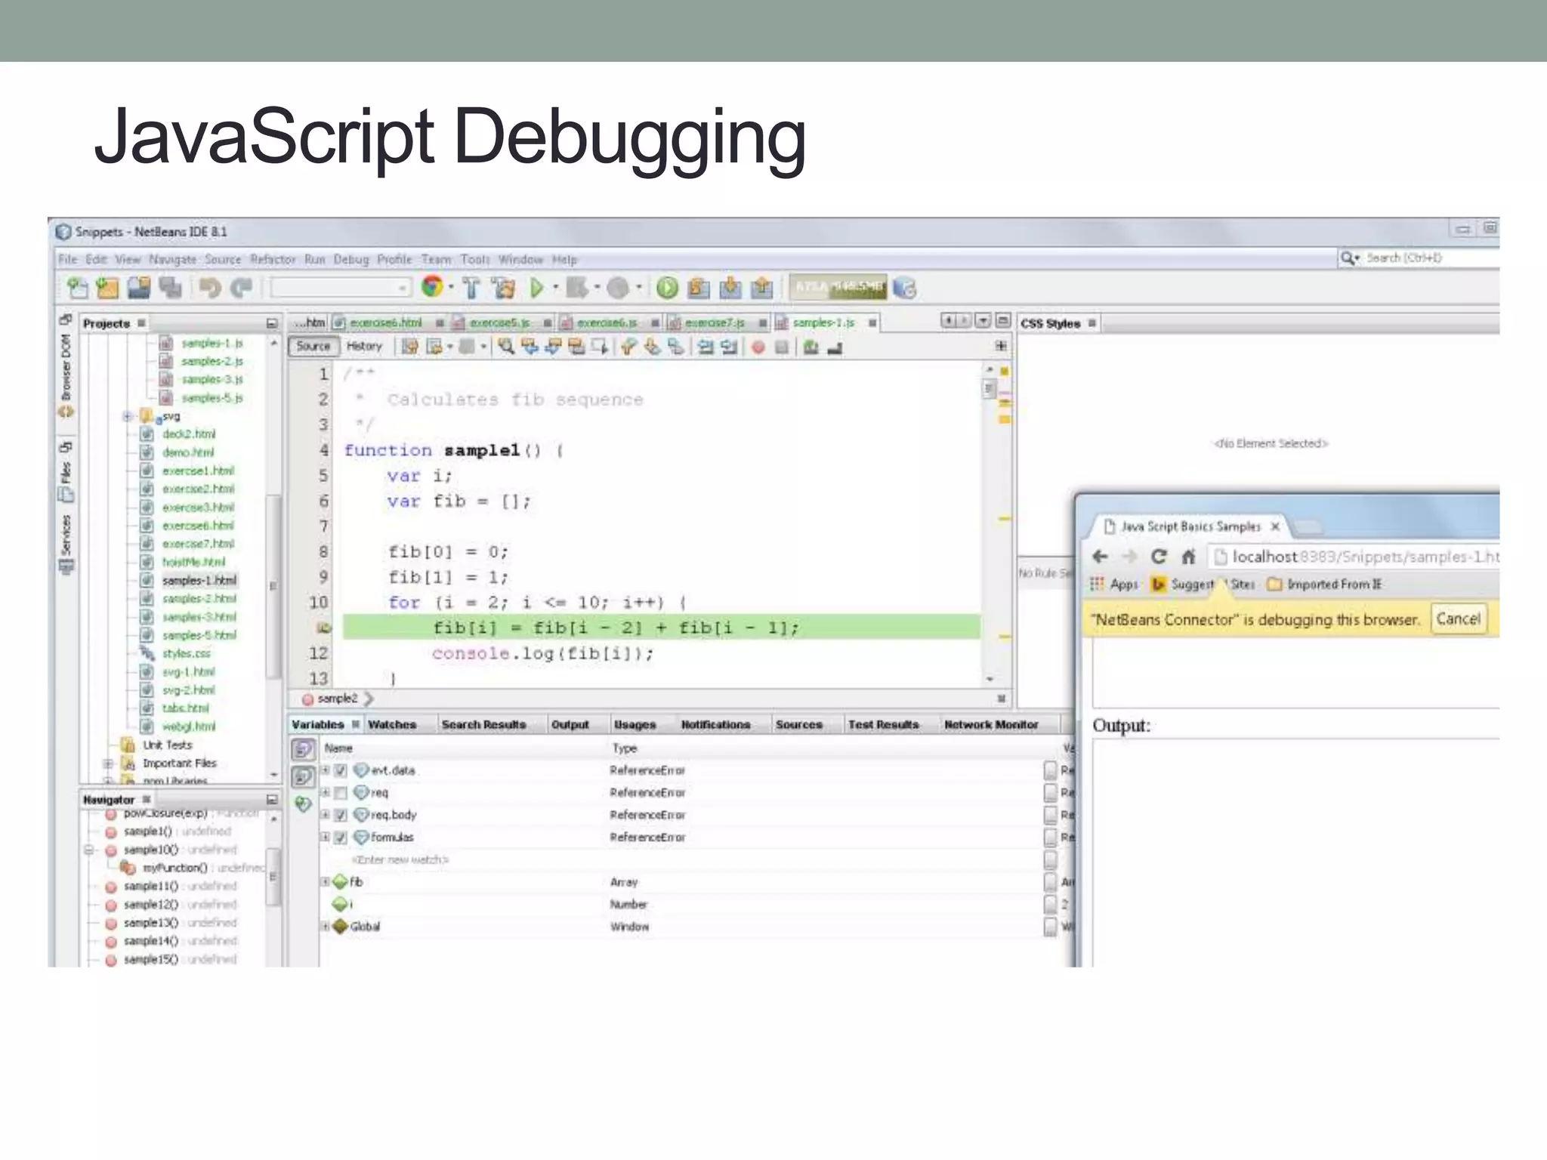1547x1160 pixels.
Task: Click the Debug Project toolbar icon
Action: tap(578, 288)
